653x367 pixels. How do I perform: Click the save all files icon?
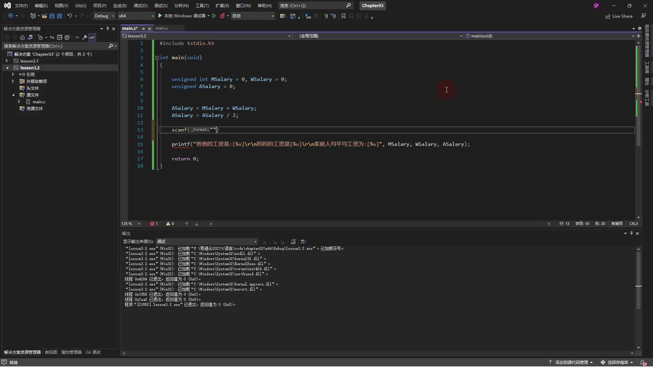pos(59,16)
